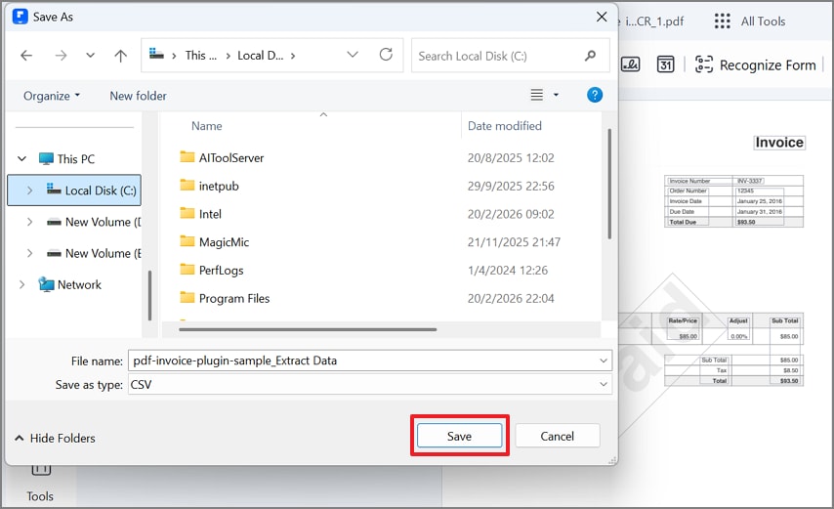Sort files by Name column
This screenshot has height=509, width=834.
[x=206, y=126]
